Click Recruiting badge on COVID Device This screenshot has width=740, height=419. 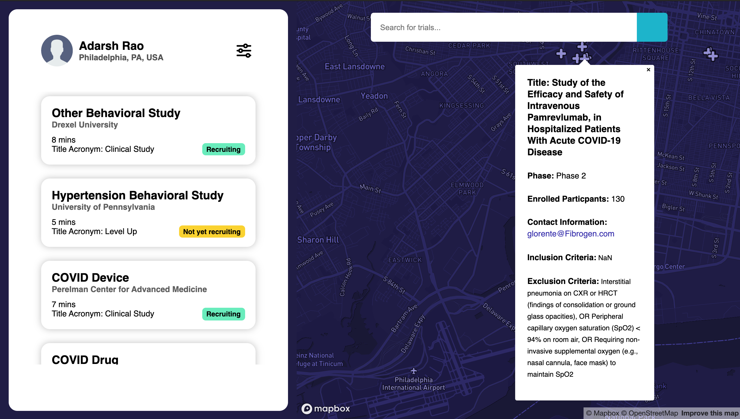point(223,314)
